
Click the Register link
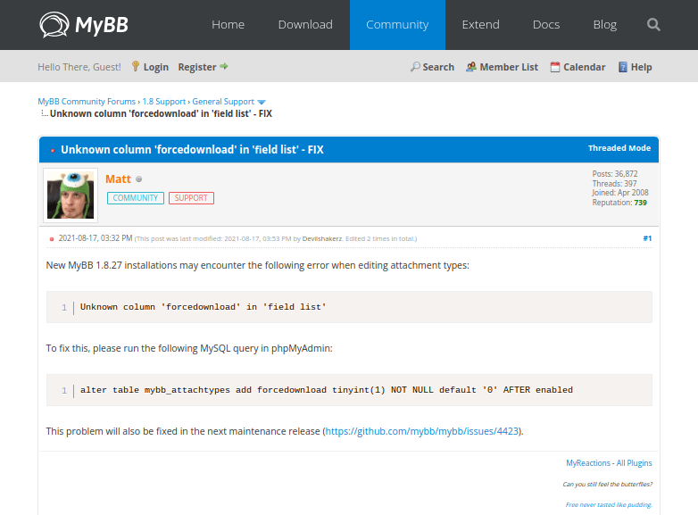tap(197, 67)
